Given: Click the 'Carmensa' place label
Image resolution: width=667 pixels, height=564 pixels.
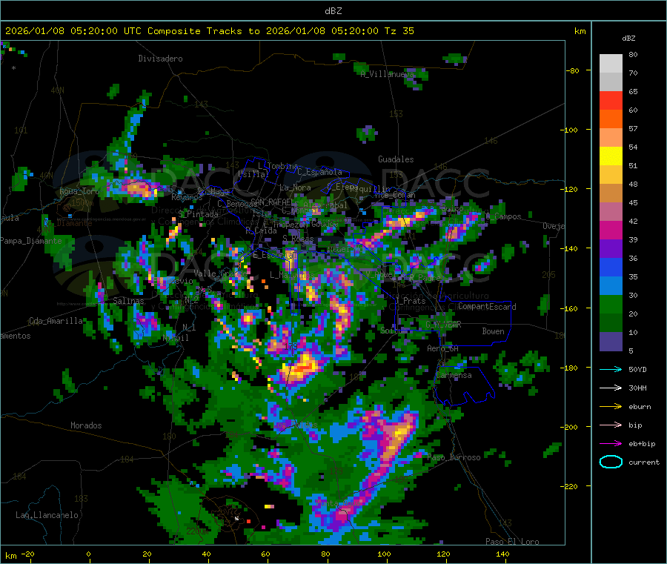Looking at the screenshot, I should click(x=454, y=375).
